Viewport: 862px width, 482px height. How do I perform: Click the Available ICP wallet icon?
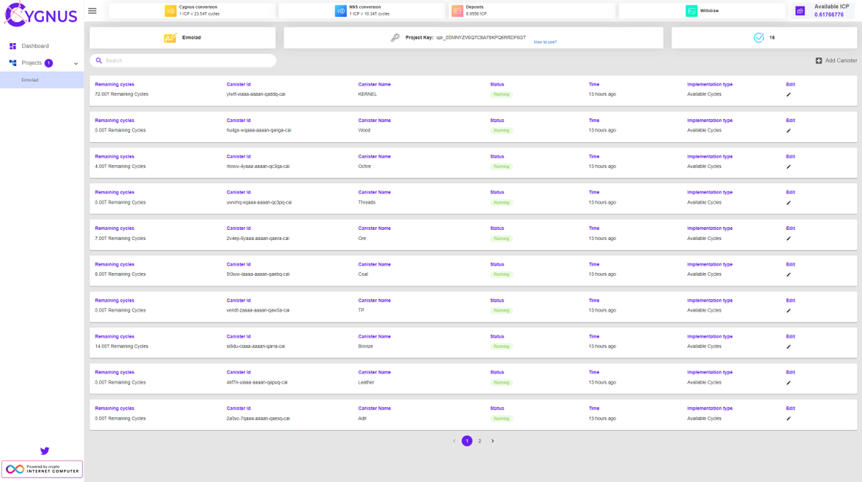tap(800, 11)
